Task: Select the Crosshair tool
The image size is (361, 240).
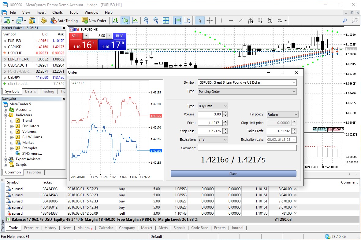Action: 210,20
